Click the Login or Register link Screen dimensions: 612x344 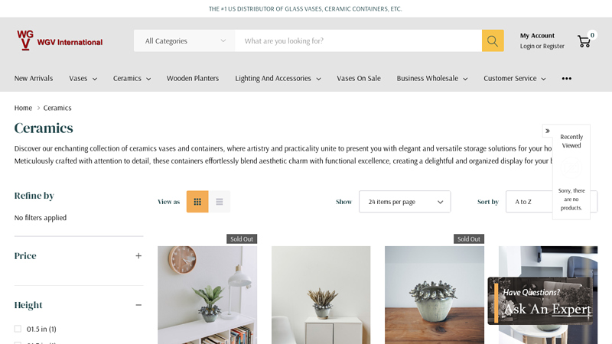click(542, 46)
